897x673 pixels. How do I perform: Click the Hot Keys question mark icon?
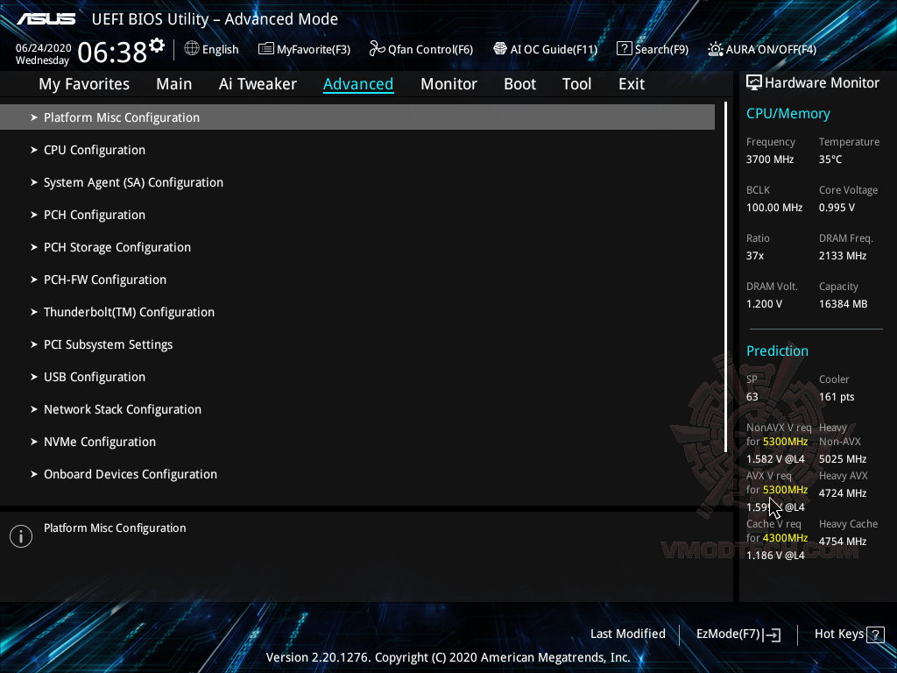tap(875, 634)
